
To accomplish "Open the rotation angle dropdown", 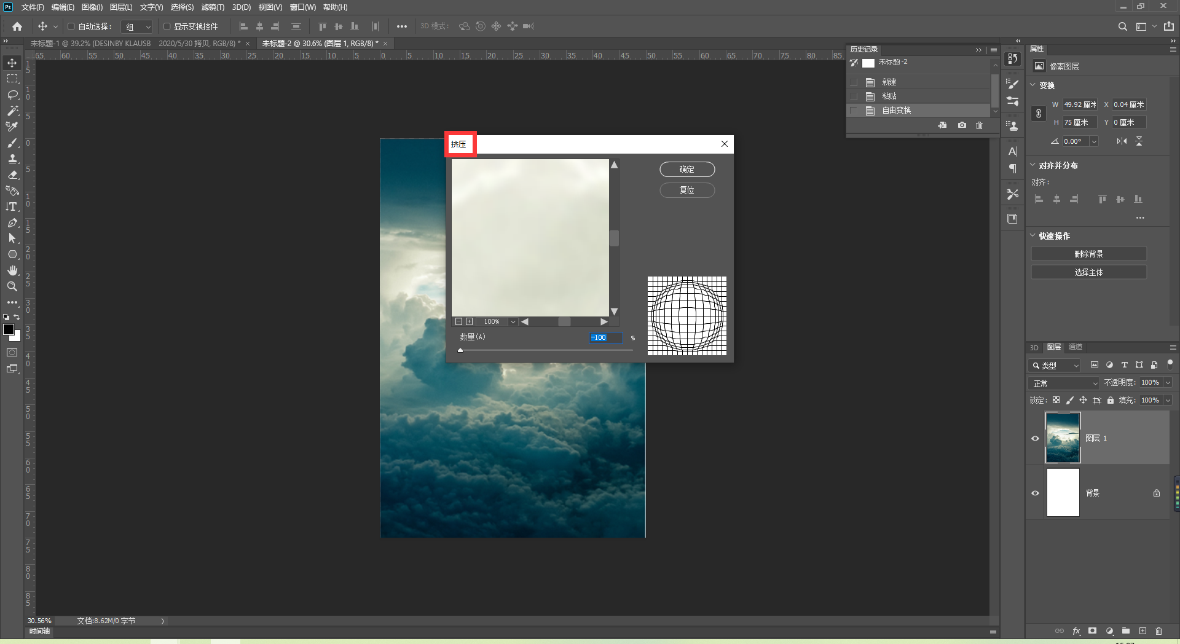I will (1094, 141).
